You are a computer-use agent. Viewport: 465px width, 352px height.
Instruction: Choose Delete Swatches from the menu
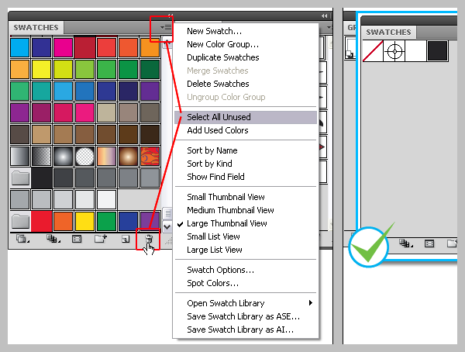point(218,84)
